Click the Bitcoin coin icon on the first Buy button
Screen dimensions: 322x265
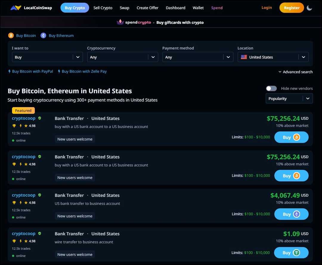point(296,137)
